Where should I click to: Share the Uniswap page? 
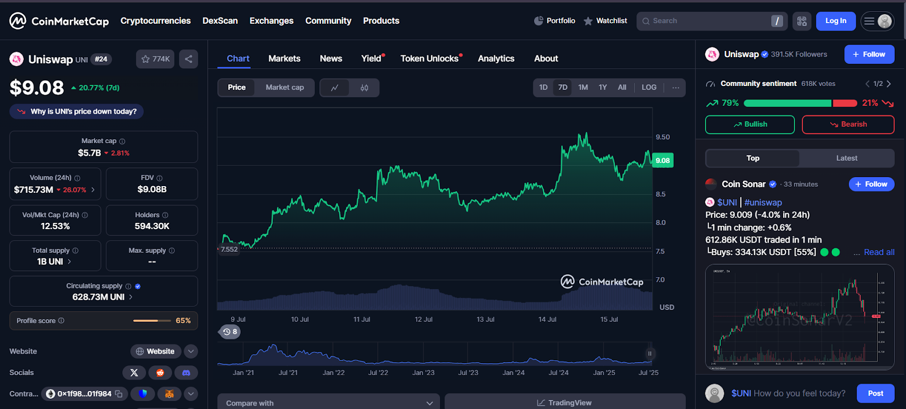189,59
